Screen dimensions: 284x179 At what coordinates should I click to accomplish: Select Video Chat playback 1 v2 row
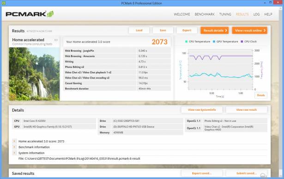point(117,72)
